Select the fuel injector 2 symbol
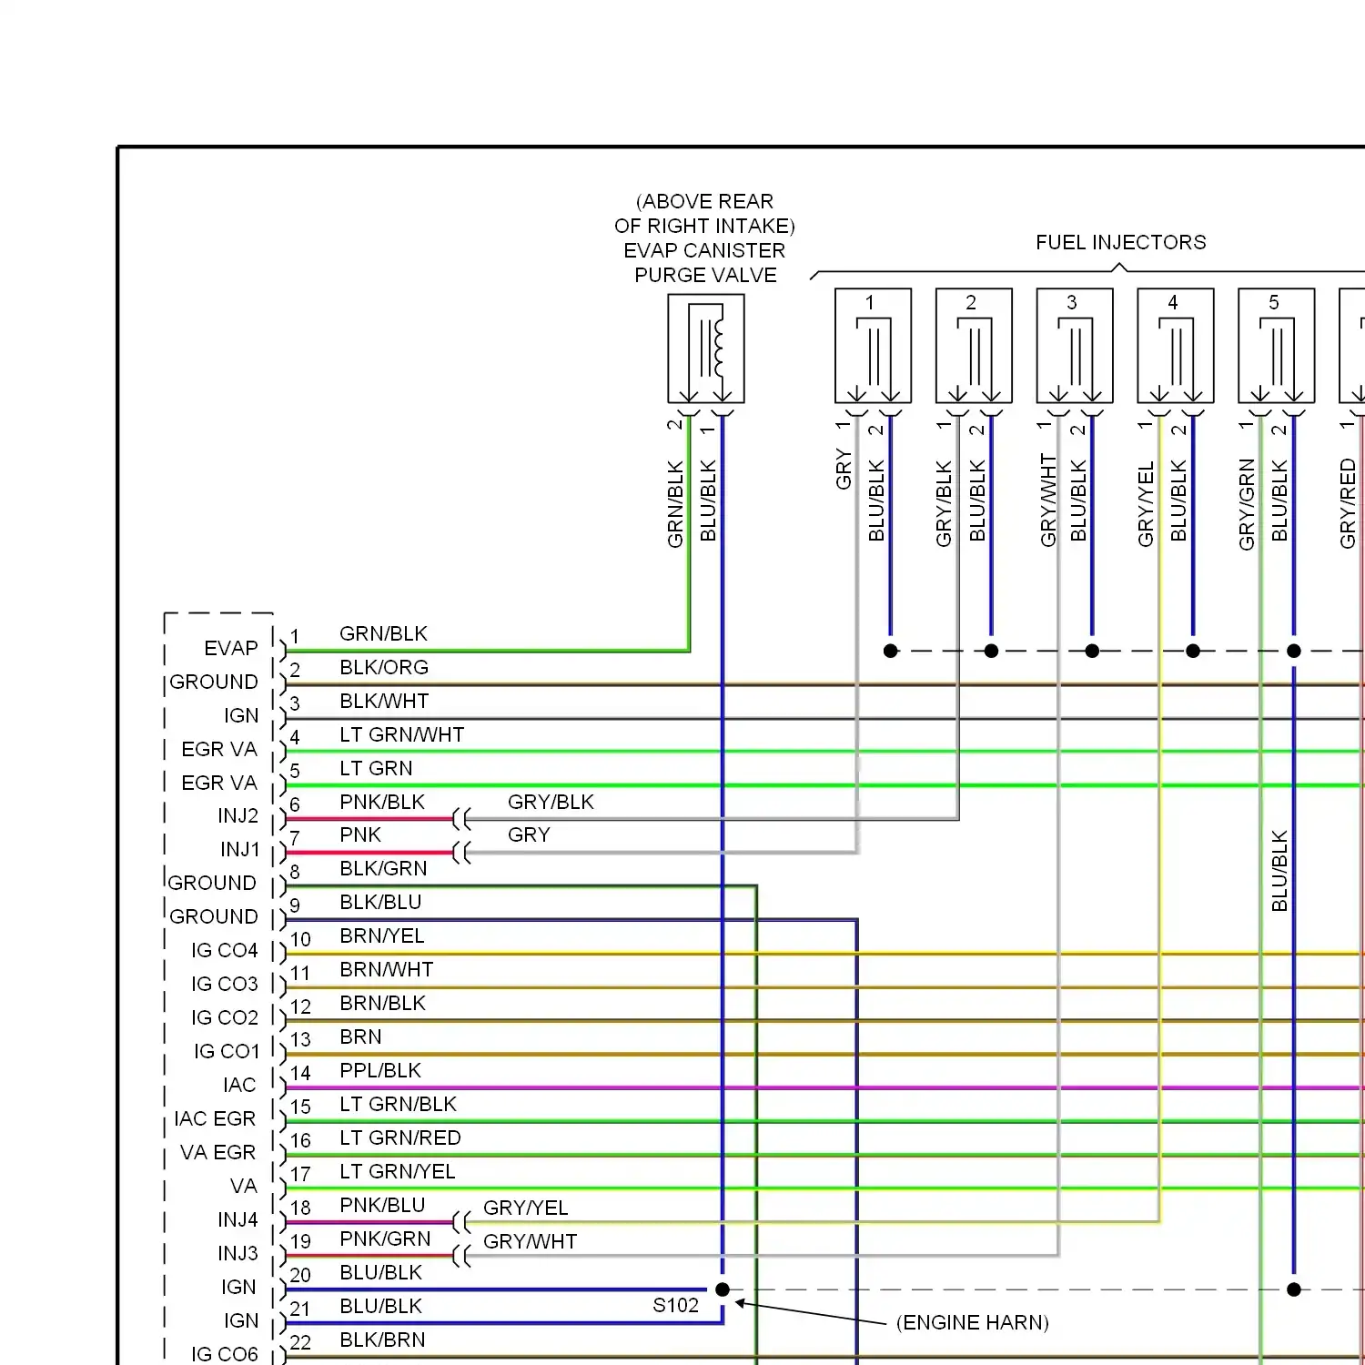Screen dimensions: 1365x1365 pos(974,347)
